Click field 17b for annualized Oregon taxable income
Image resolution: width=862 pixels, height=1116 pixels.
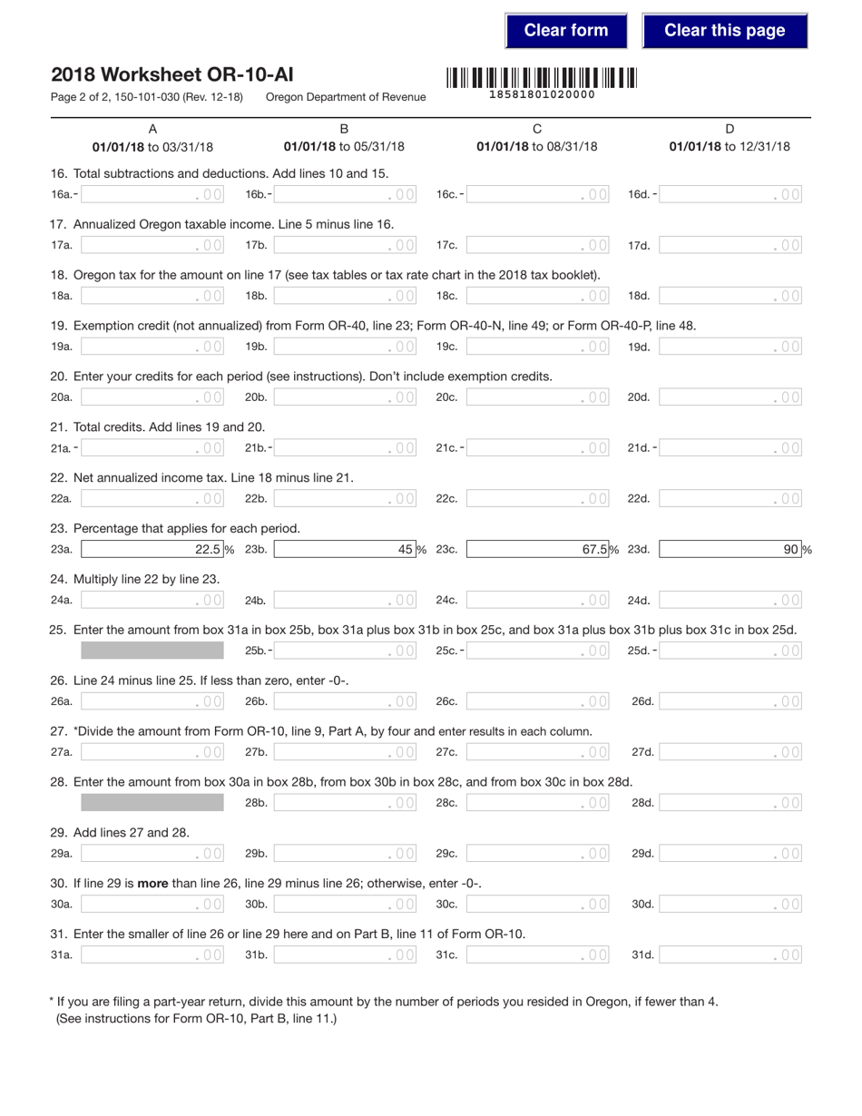(x=345, y=245)
